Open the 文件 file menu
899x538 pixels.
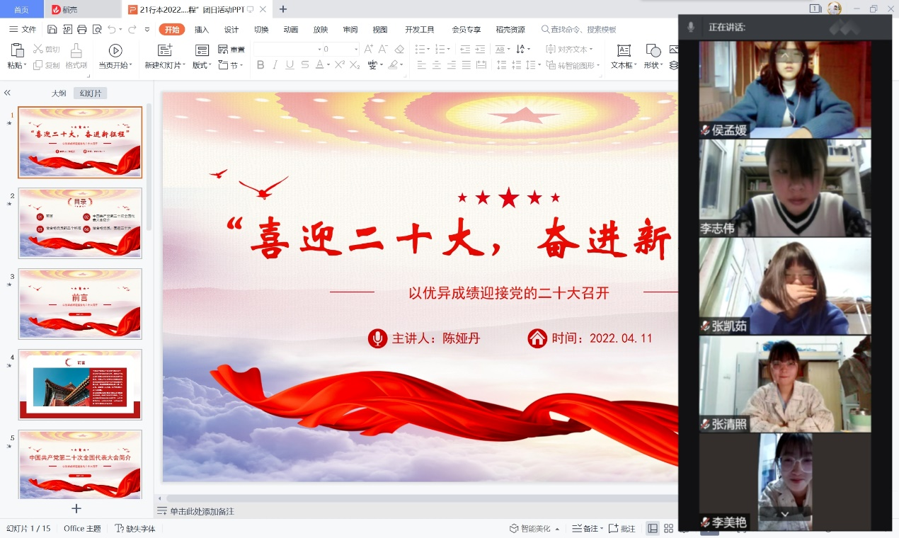point(23,30)
